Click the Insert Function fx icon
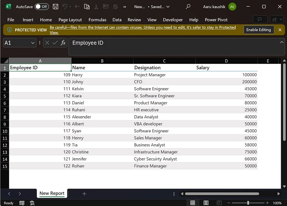Image resolution: width=287 pixels, height=206 pixels. pos(63,43)
